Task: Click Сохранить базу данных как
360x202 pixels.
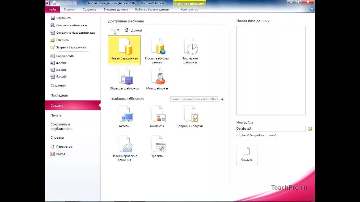Action: click(73, 33)
